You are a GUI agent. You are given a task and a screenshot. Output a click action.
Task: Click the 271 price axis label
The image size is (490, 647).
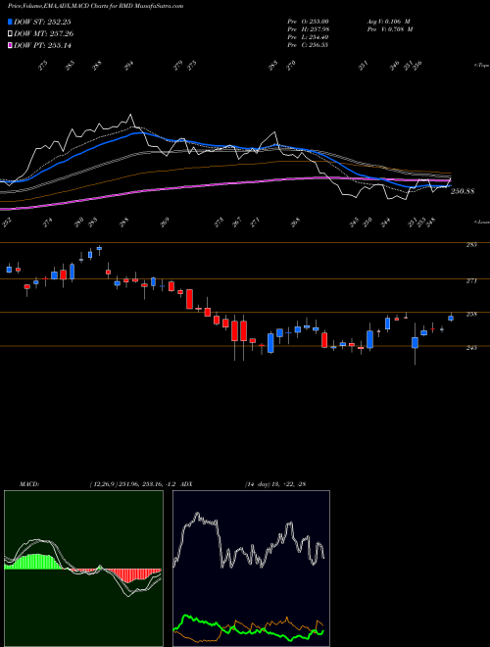471,281
